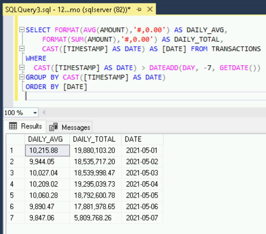
Task: Click the AVG function in the query
Action: click(x=90, y=30)
